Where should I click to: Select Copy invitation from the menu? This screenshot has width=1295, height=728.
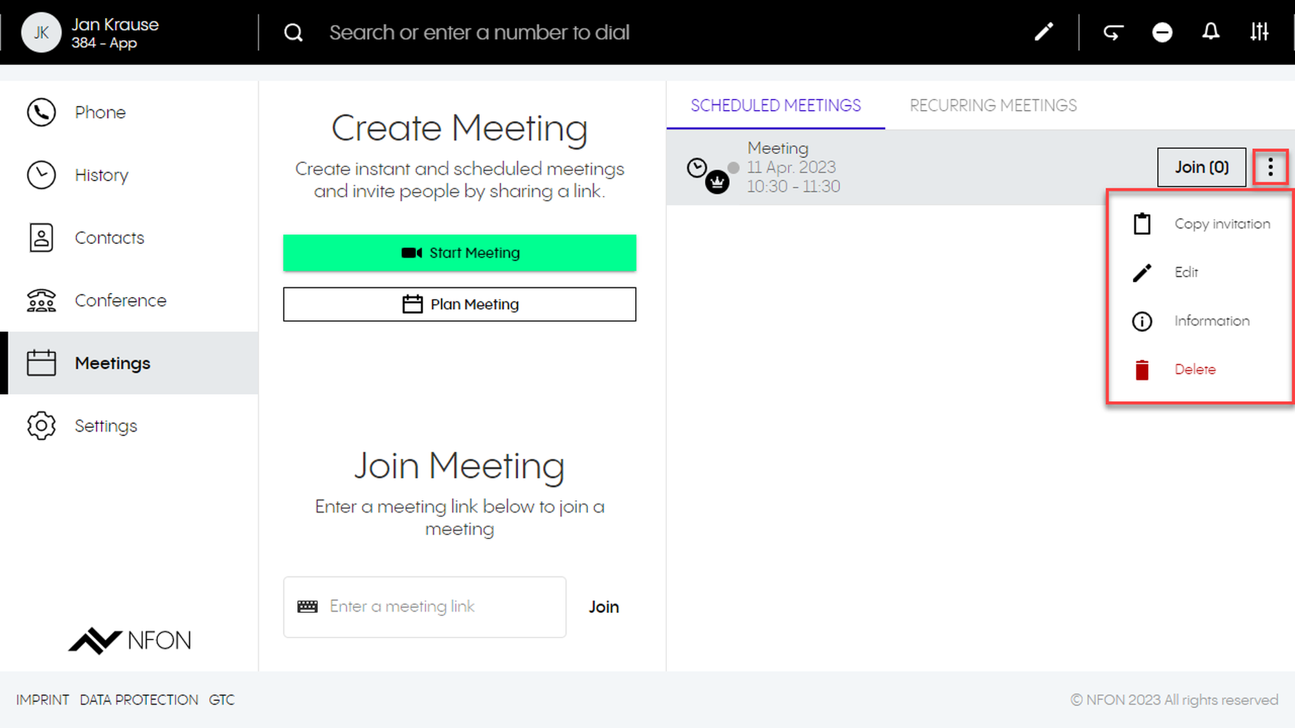point(1221,224)
